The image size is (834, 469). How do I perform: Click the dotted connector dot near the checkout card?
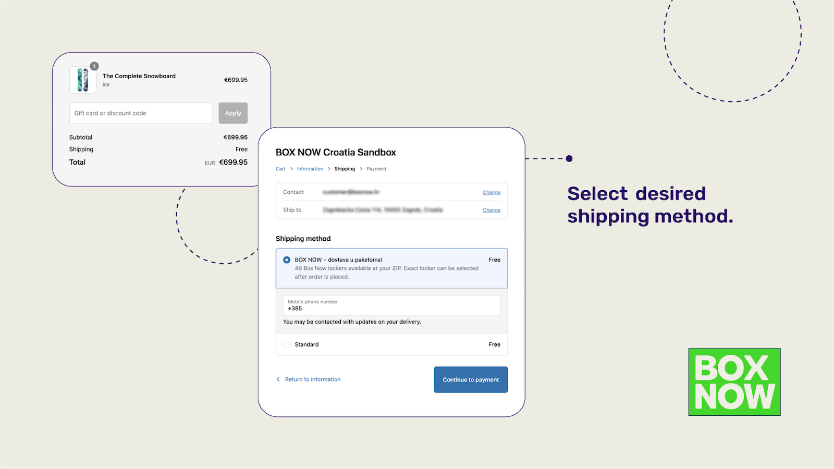pos(569,158)
